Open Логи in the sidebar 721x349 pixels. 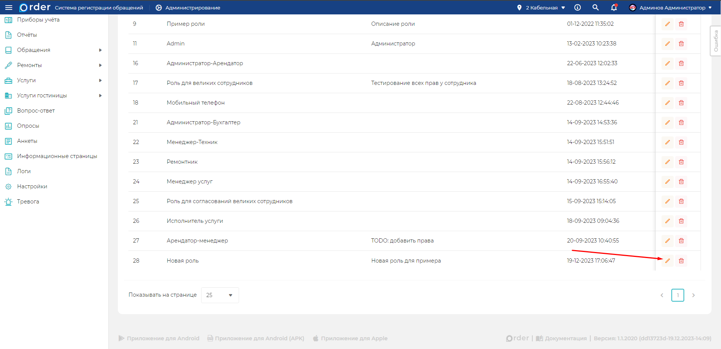[23, 171]
